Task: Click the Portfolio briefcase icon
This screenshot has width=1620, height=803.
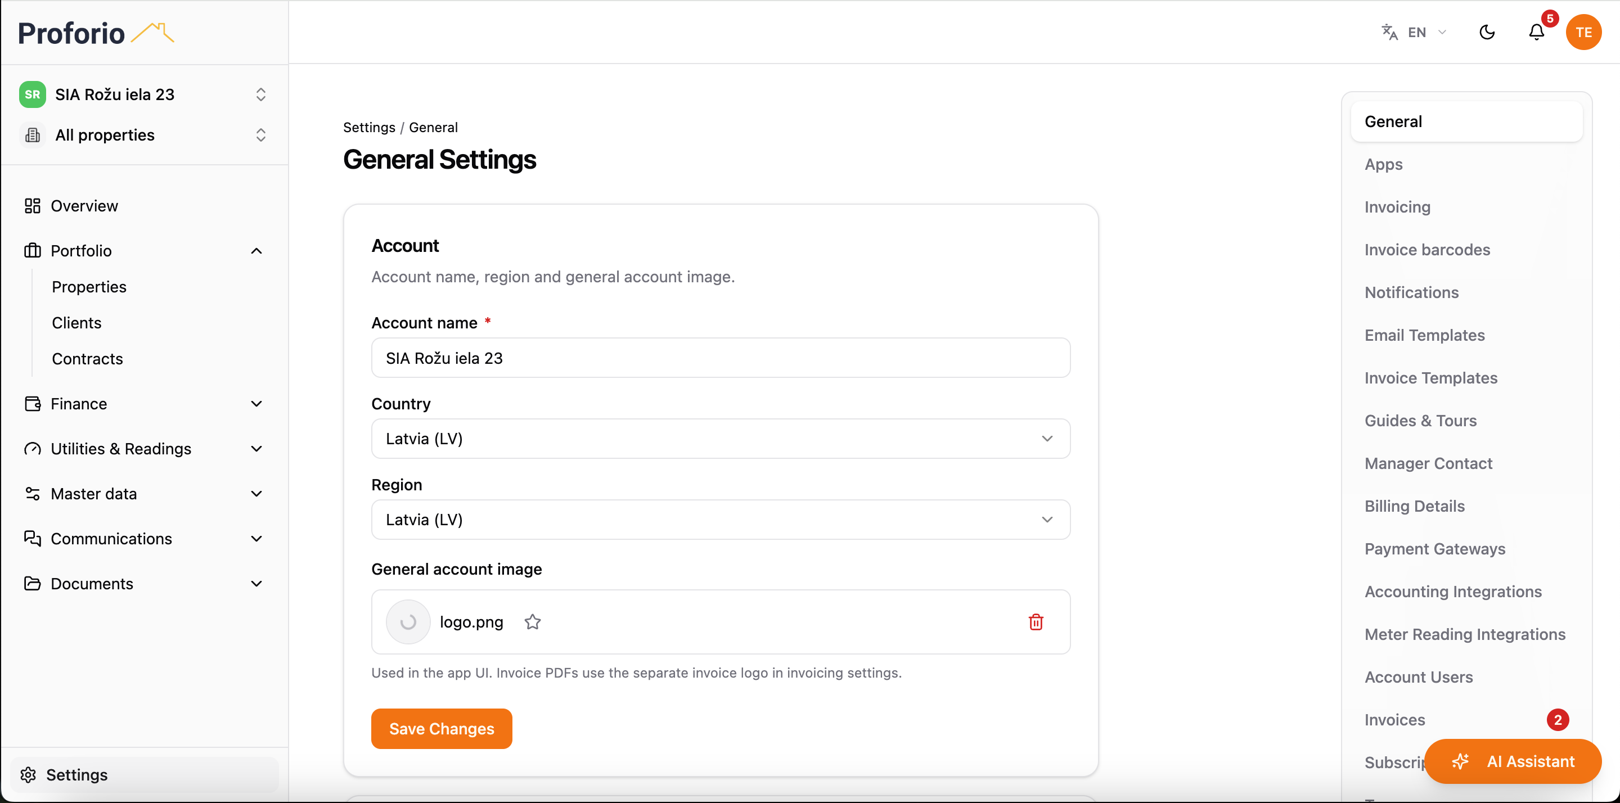Action: [x=32, y=250]
